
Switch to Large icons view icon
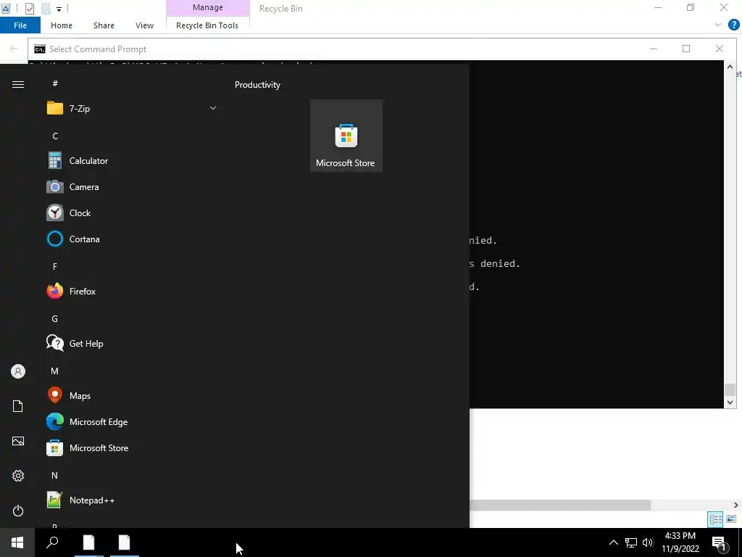click(731, 519)
